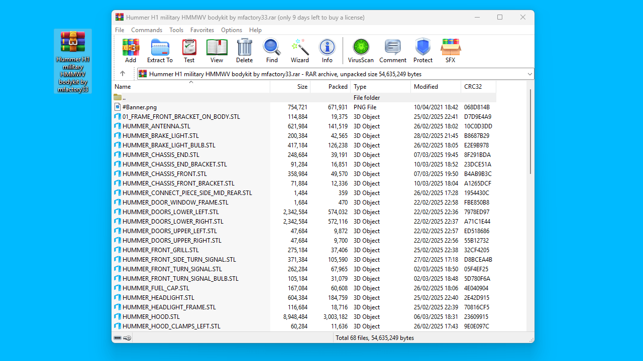The image size is (643, 361).
Task: Open the Favorites menu
Action: pyautogui.click(x=202, y=30)
